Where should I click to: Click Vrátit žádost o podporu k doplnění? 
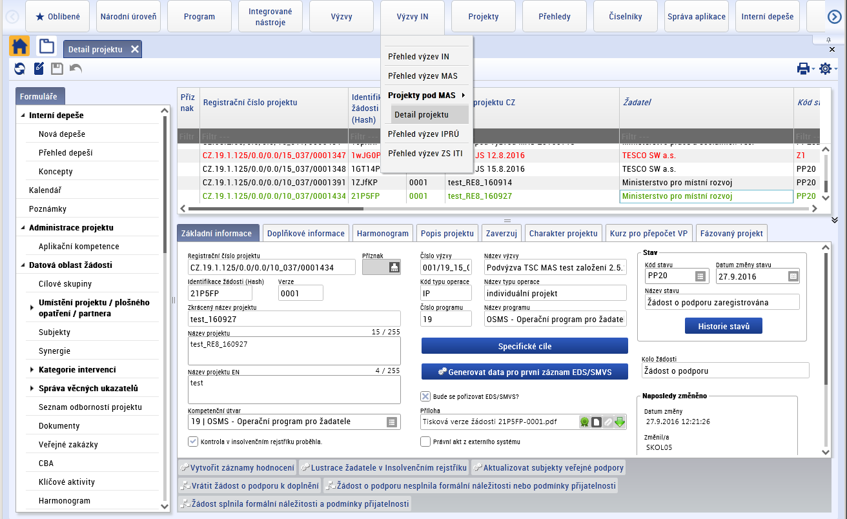tap(250, 485)
